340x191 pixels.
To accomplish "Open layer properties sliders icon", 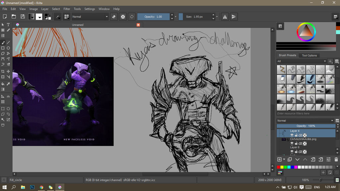I will (x=328, y=159).
